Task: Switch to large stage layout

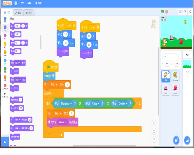Action: point(185,12)
